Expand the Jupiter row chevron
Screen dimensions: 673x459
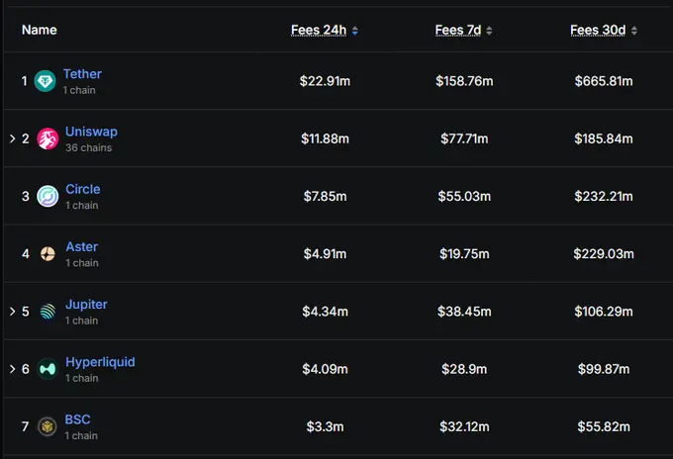(12, 312)
